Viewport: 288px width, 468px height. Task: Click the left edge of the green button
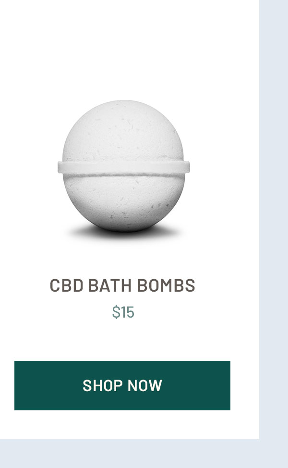click(x=17, y=385)
